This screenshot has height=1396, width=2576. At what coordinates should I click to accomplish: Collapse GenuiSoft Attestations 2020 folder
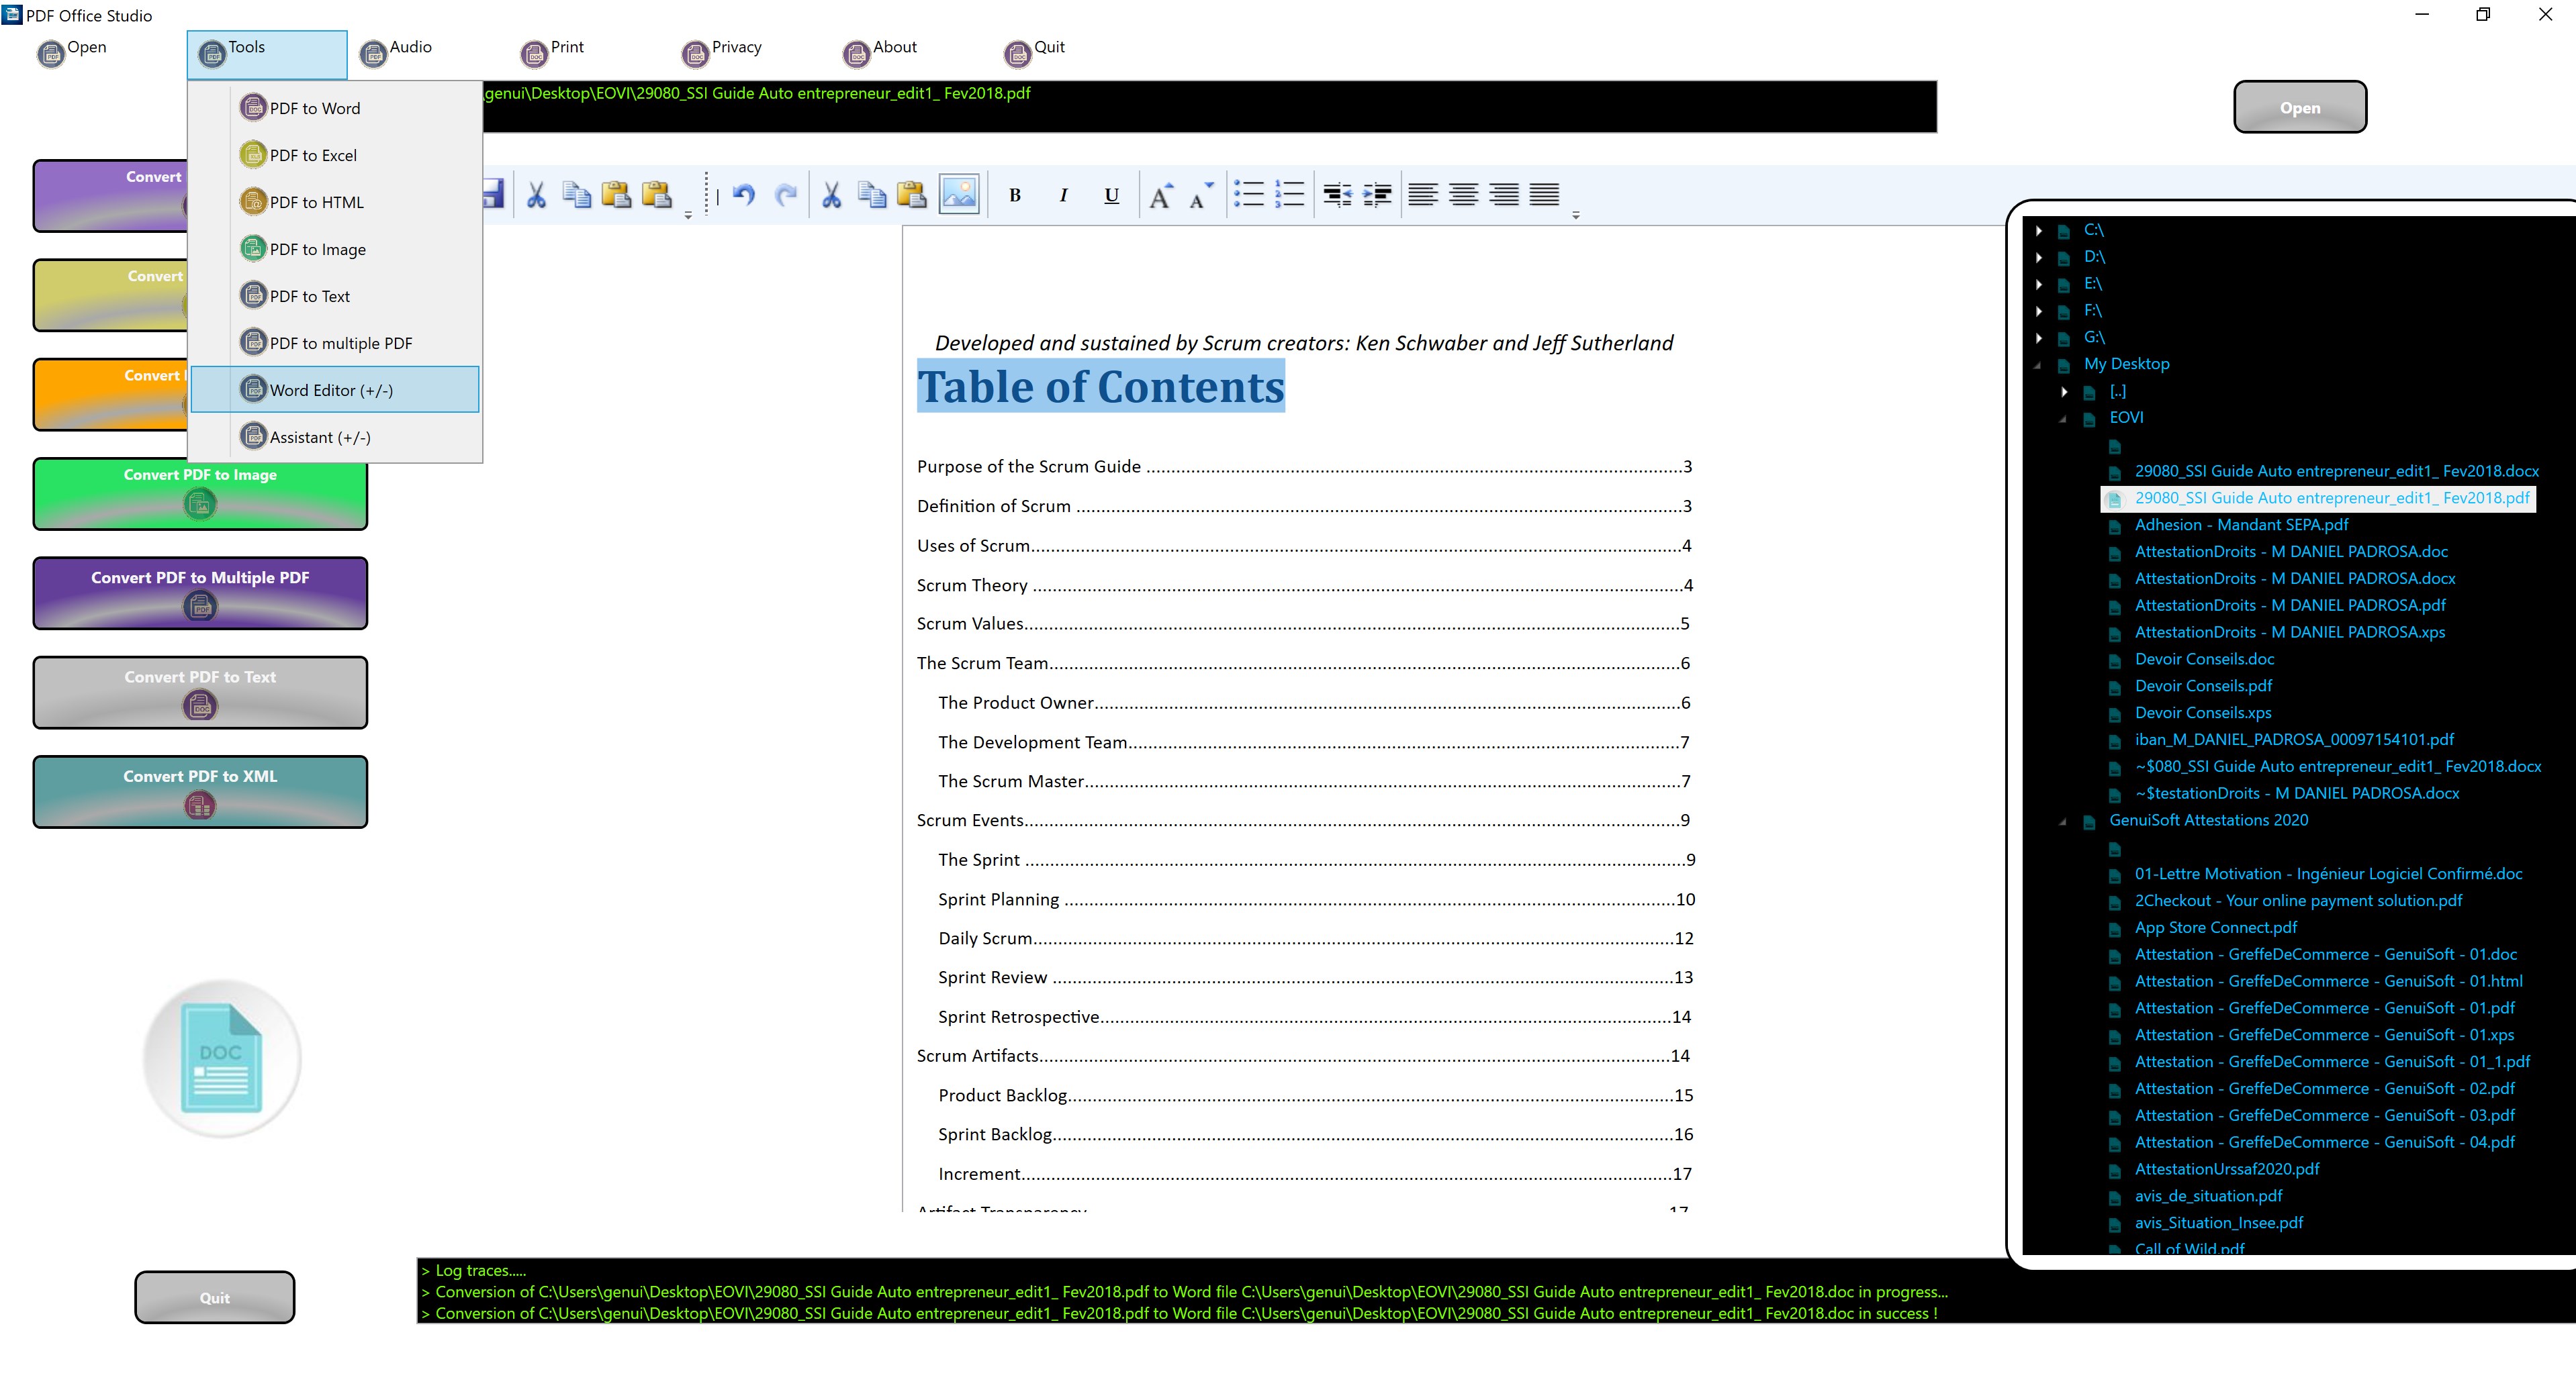[2063, 821]
